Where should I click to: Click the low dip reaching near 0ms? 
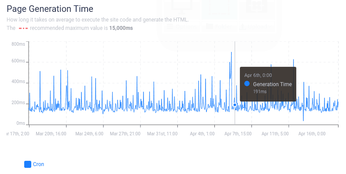303,120
